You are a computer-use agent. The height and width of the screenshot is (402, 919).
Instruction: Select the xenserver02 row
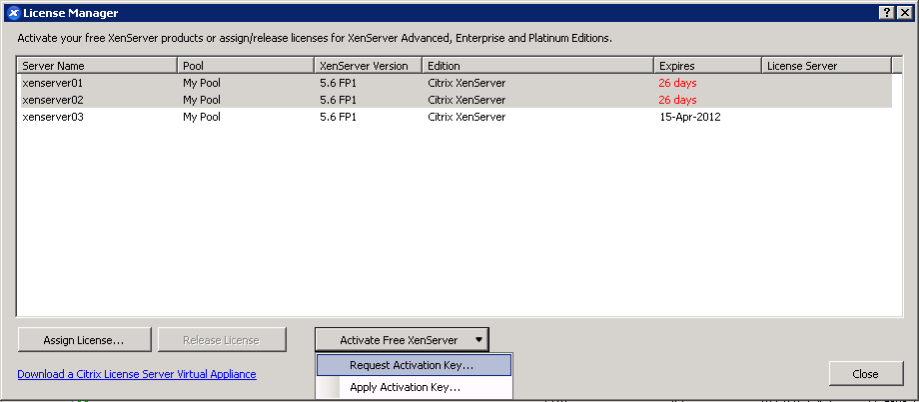tap(457, 100)
